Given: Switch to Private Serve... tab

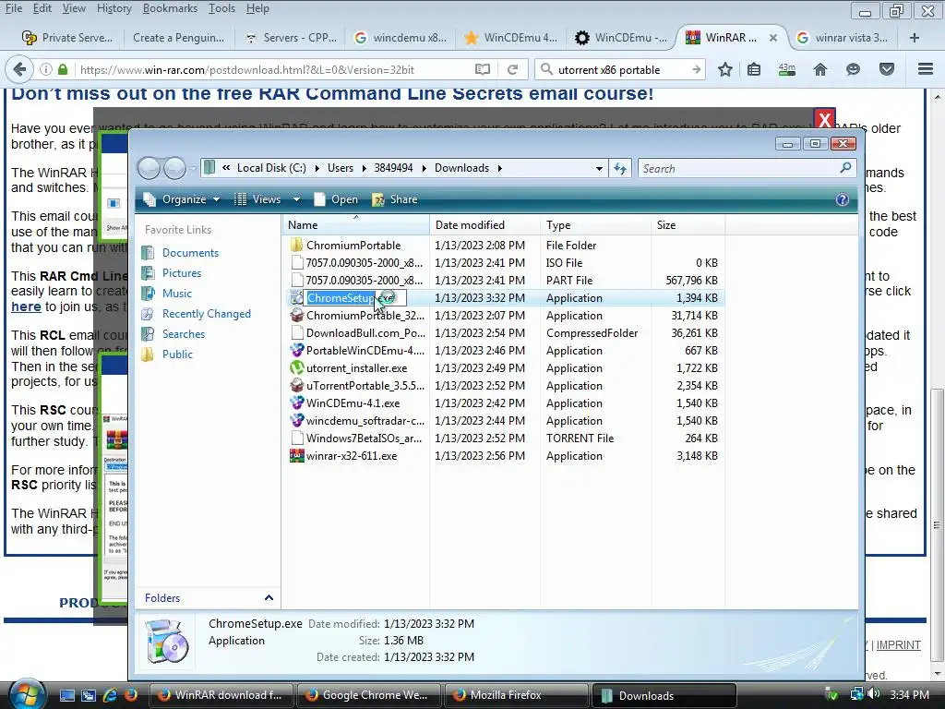Looking at the screenshot, I should (x=66, y=37).
